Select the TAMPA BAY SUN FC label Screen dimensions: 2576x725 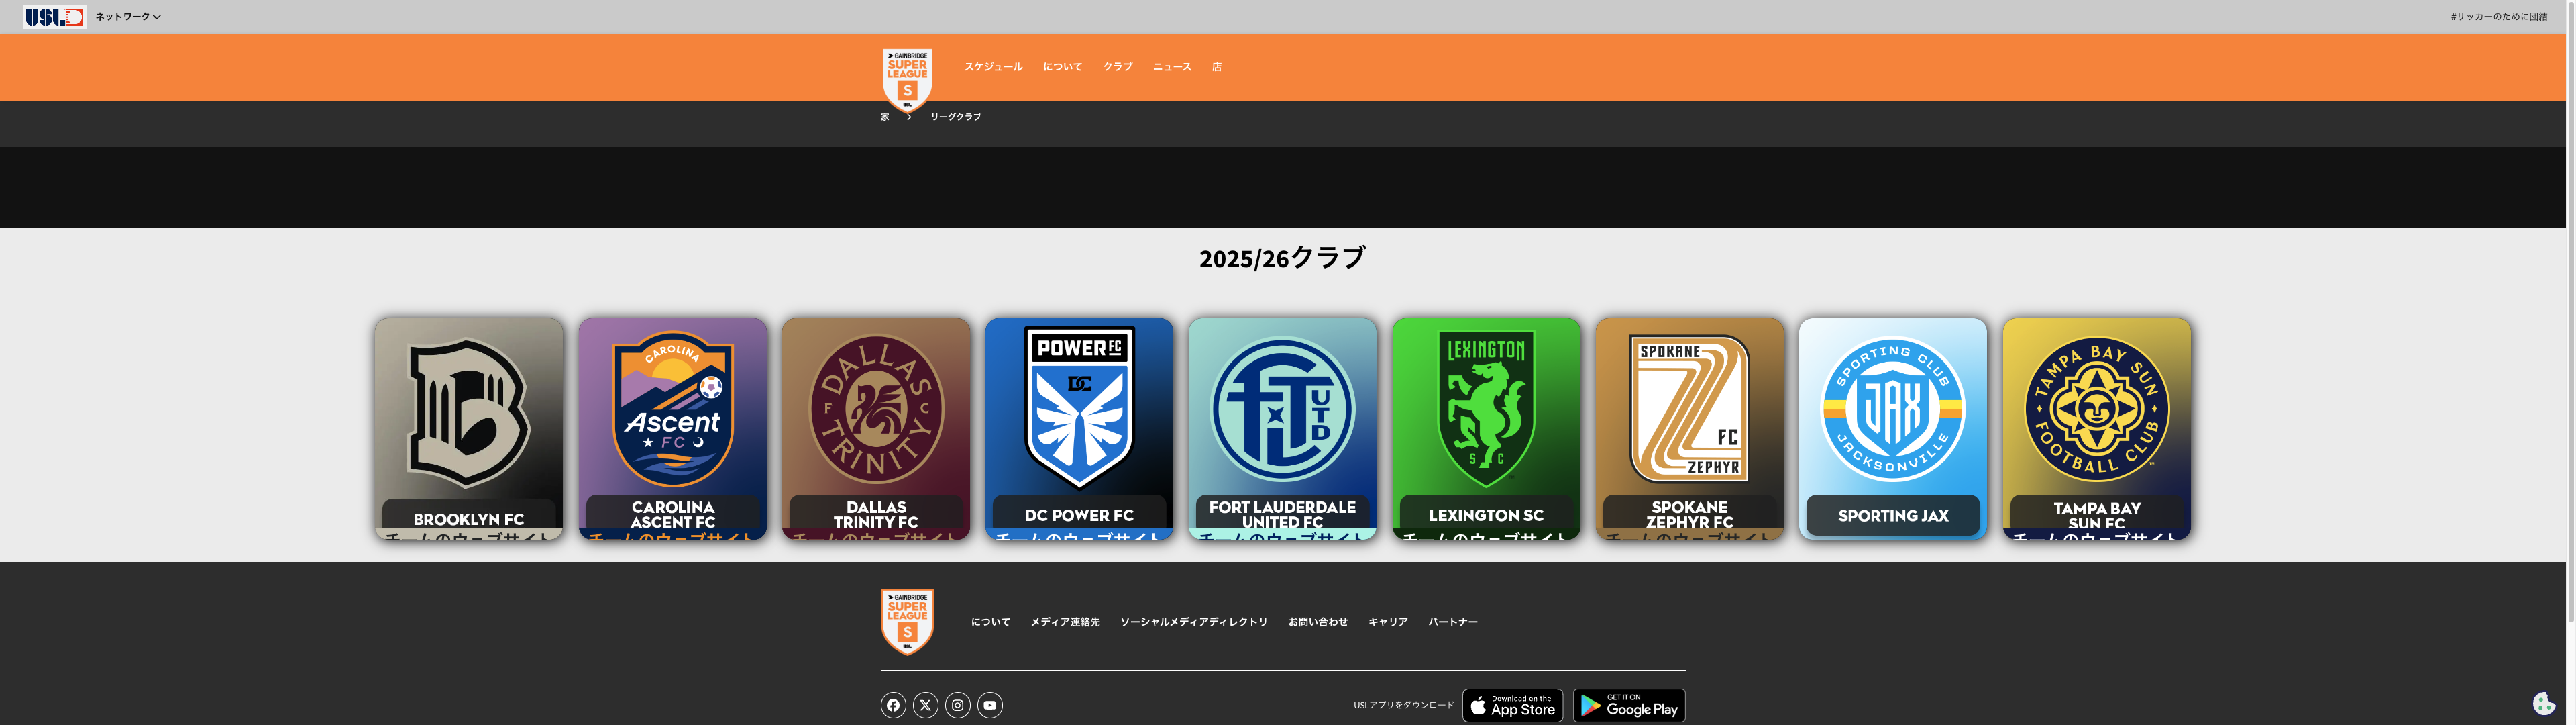click(x=2097, y=515)
